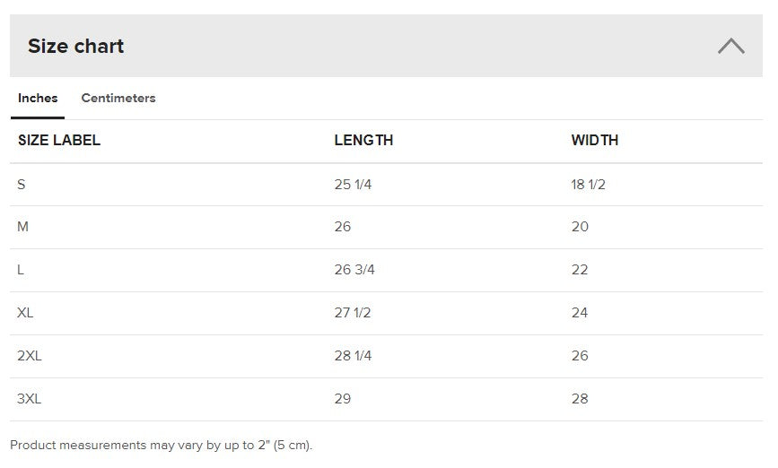The height and width of the screenshot is (468, 778).
Task: Click the WIDTH column header
Action: click(x=594, y=140)
